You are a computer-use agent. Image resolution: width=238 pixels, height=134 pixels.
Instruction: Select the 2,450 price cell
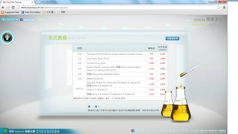162,84
